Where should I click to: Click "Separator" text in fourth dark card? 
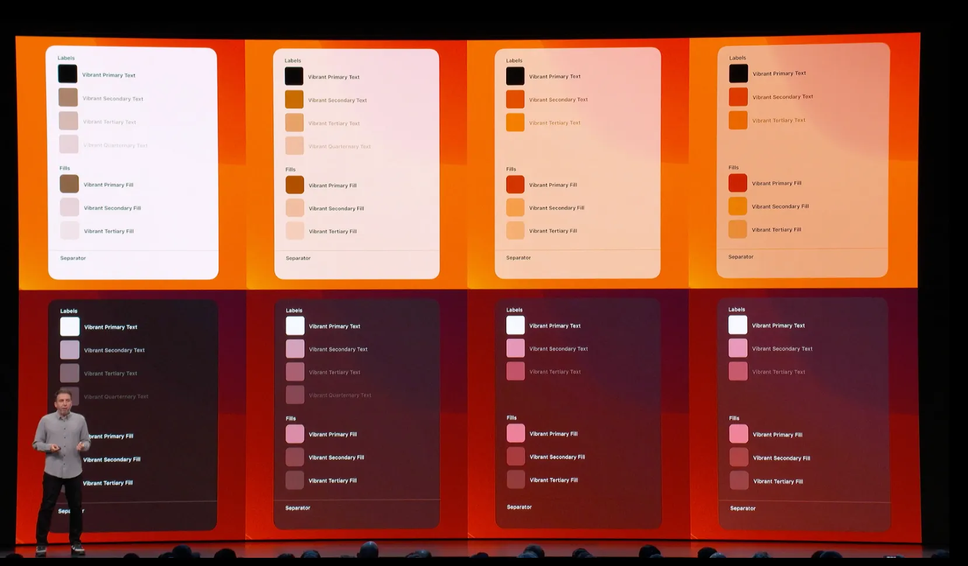pos(743,508)
